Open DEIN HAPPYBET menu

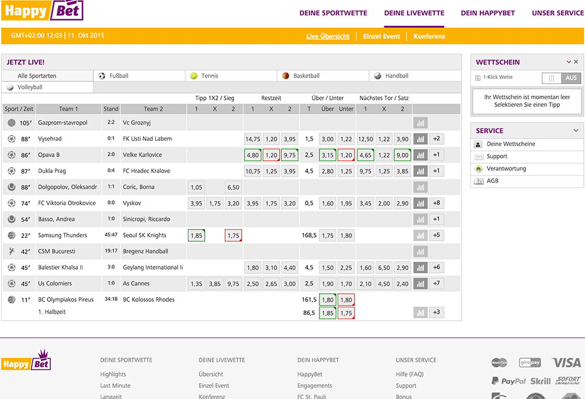pyautogui.click(x=488, y=13)
